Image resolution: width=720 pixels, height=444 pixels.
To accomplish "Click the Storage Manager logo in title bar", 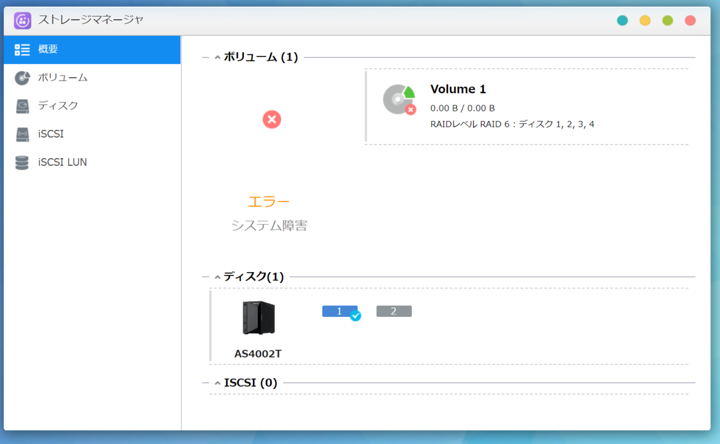I will tap(22, 20).
